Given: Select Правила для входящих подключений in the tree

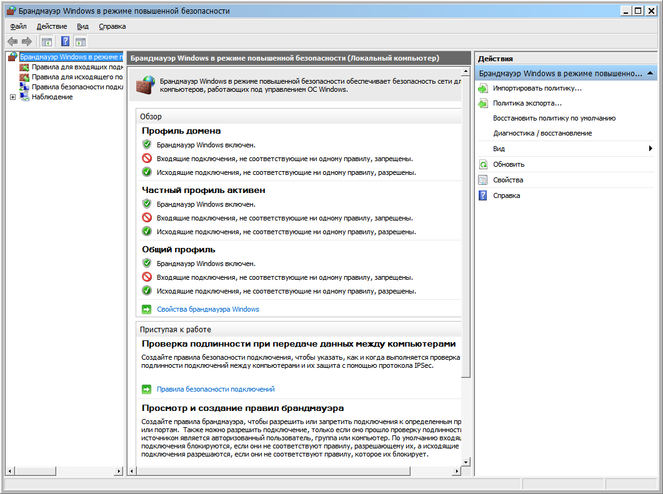Looking at the screenshot, I should click(x=77, y=67).
